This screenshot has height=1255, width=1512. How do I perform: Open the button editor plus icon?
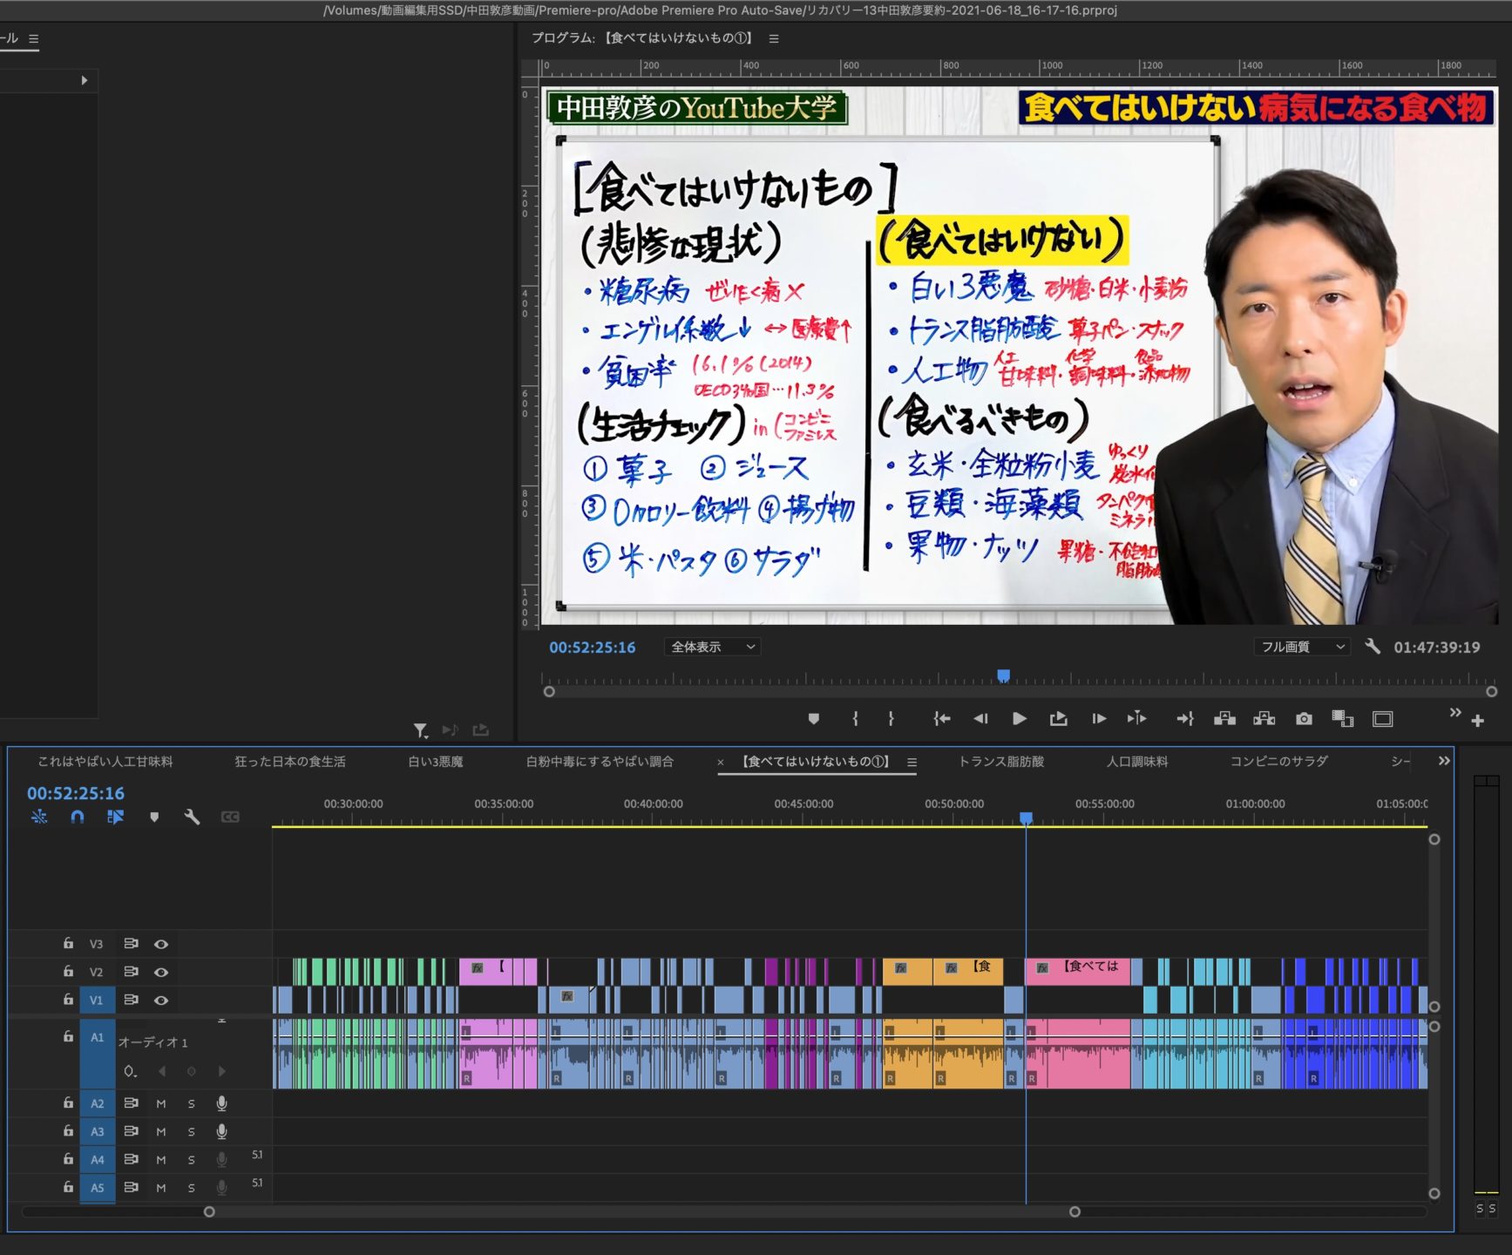pyautogui.click(x=1477, y=721)
